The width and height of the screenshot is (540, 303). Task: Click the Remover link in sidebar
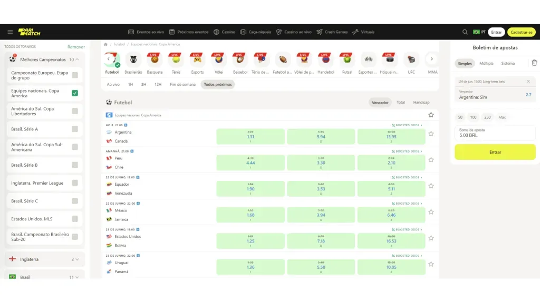[76, 47]
